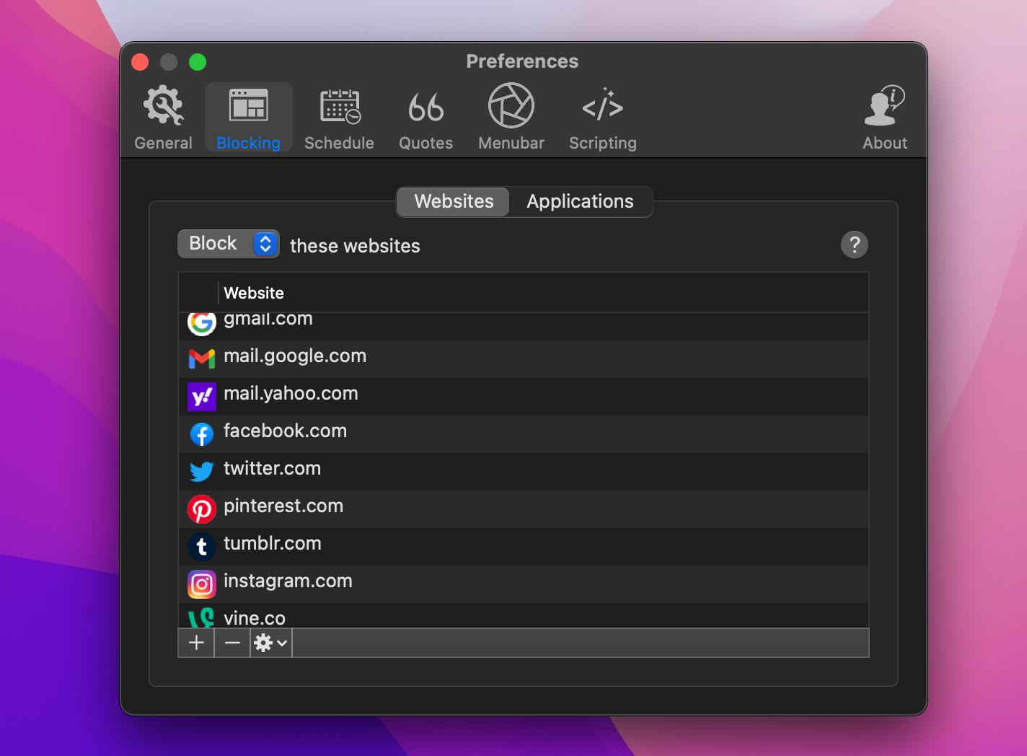Screen dimensions: 1027x756
Task: Select the tumblr.com entry
Action: [x=273, y=543]
